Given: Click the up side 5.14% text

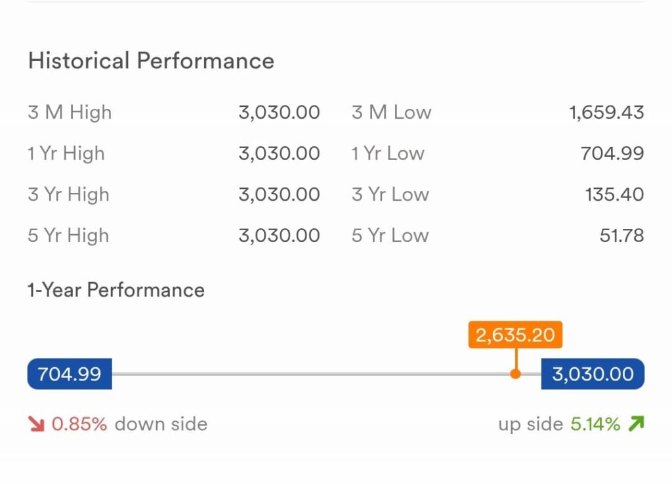Looking at the screenshot, I should (x=559, y=424).
